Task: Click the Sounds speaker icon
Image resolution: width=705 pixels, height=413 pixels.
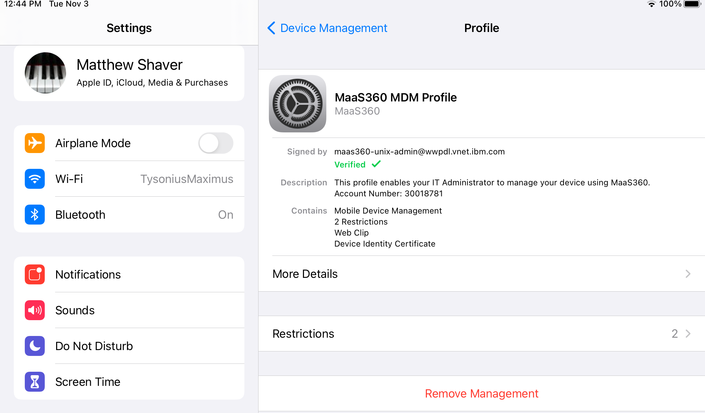Action: [x=35, y=310]
